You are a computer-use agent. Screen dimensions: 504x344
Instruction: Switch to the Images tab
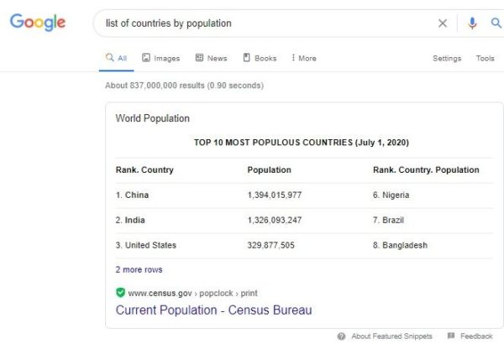[x=160, y=58]
